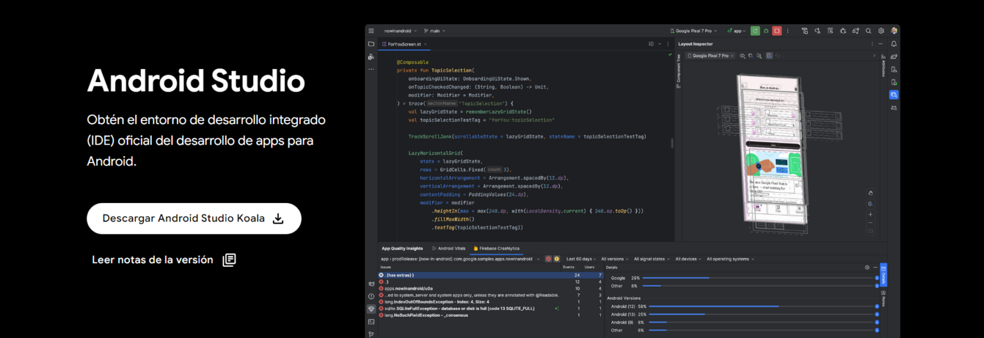The width and height of the screenshot is (984, 338).
Task: Open Leer notas de la versión link
Action: [x=152, y=260]
